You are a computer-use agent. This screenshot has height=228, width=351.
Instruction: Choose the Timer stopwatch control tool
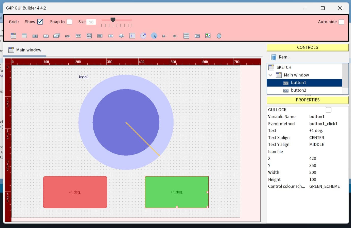pos(219,36)
